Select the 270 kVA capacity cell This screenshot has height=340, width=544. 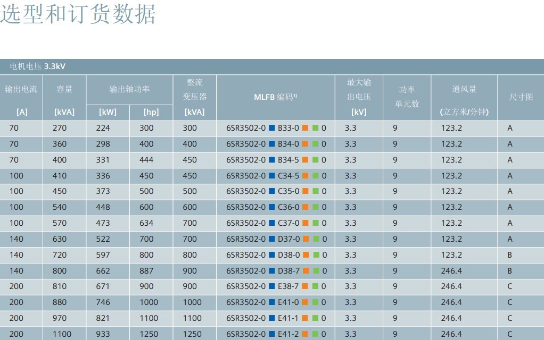click(60, 128)
